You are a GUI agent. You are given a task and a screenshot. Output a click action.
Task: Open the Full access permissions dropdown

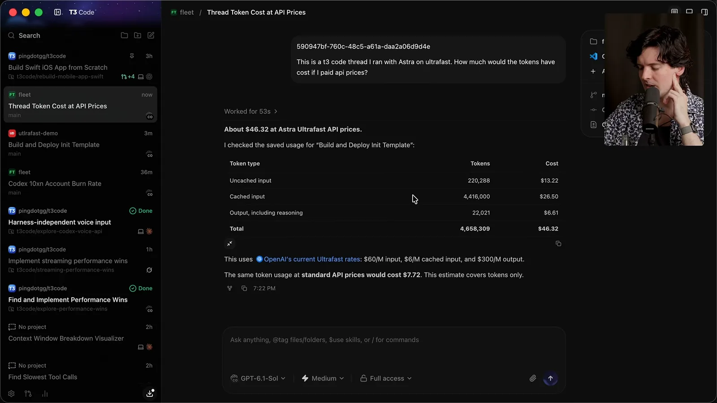click(386, 378)
